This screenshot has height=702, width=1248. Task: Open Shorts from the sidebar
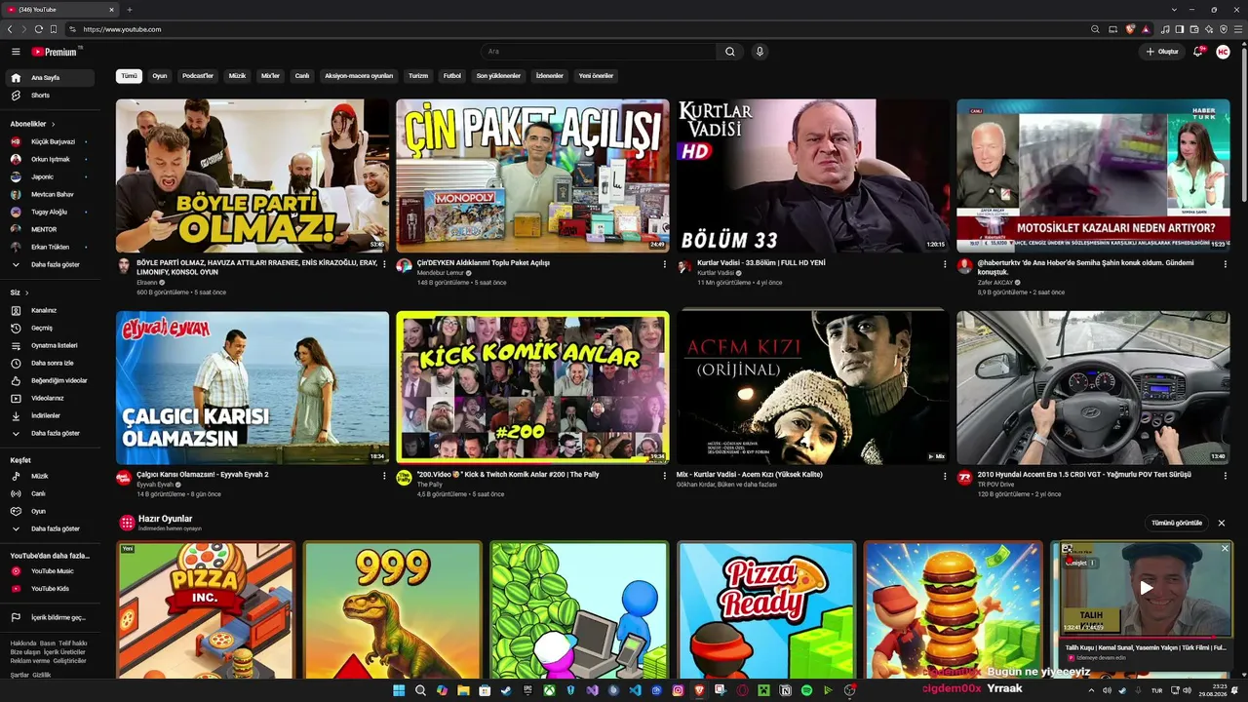51,96
